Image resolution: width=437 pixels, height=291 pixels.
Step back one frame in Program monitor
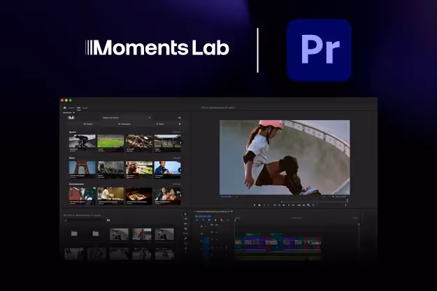279,205
